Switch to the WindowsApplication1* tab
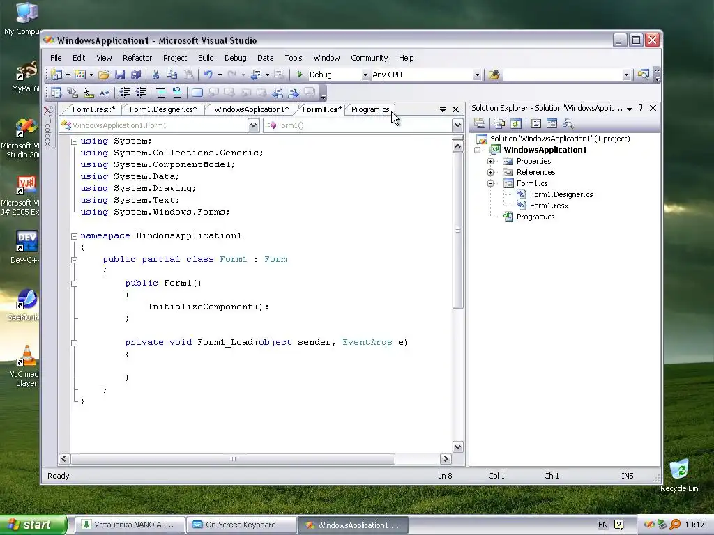The image size is (714, 535). (x=251, y=109)
